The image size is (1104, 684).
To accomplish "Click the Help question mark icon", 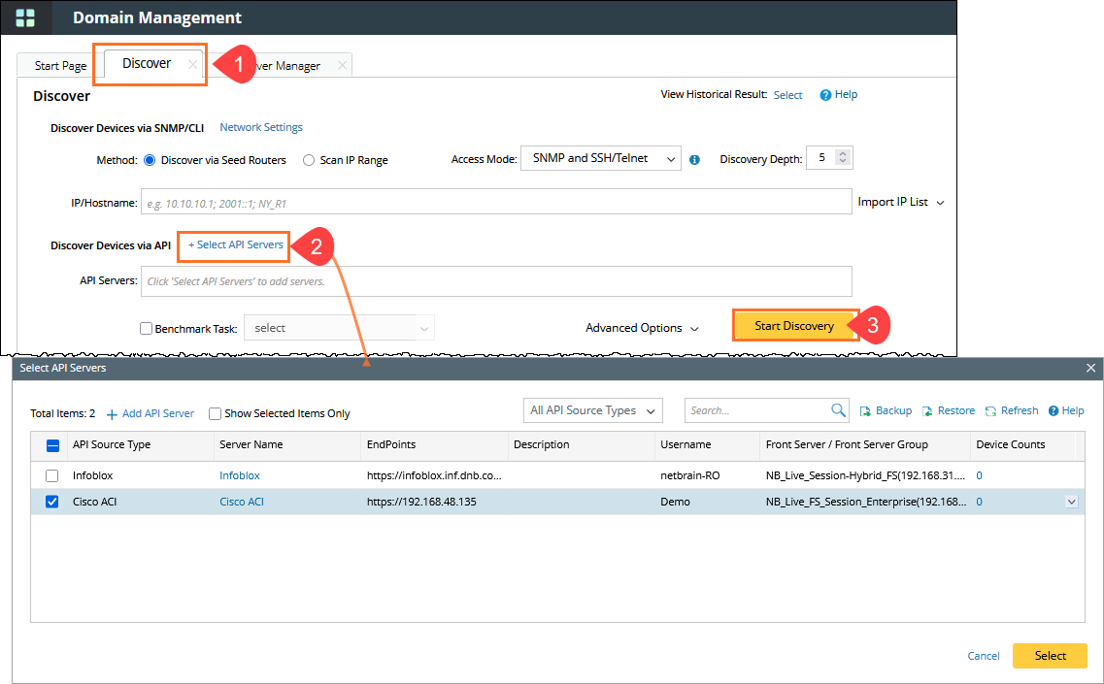I will (825, 95).
